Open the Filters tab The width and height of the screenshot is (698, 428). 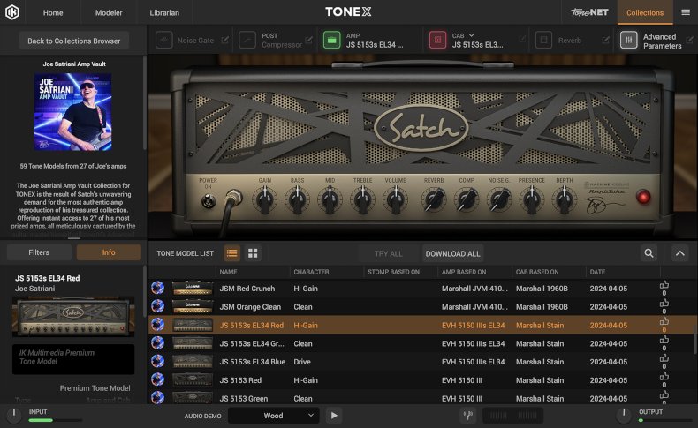(39, 252)
